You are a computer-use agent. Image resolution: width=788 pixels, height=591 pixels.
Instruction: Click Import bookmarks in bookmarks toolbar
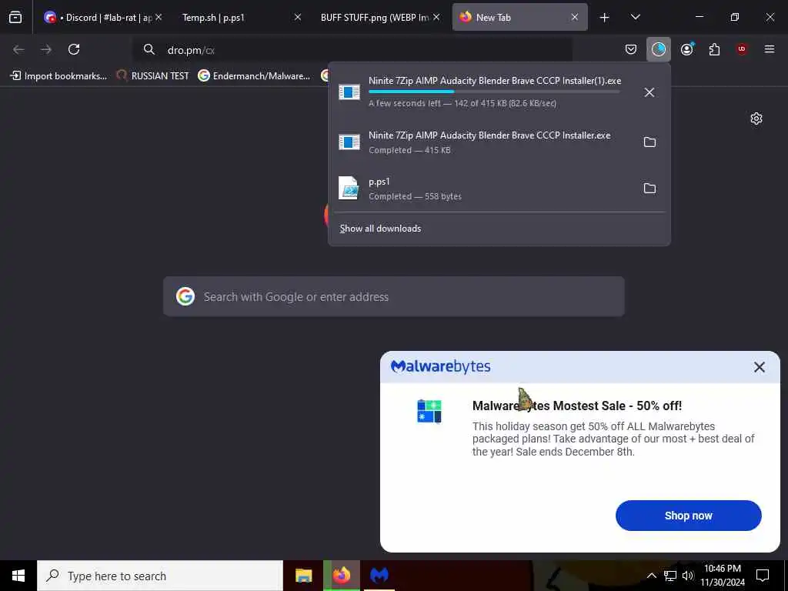[x=58, y=76]
